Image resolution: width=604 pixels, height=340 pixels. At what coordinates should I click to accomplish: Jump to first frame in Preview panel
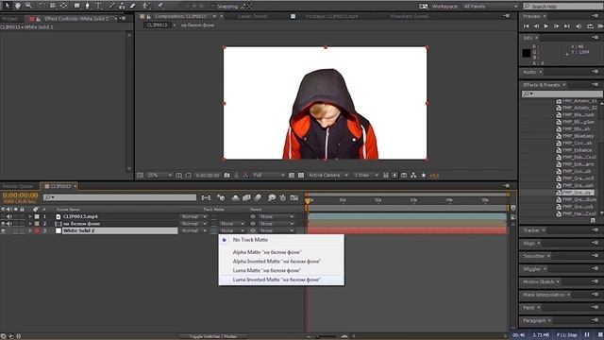(x=527, y=26)
